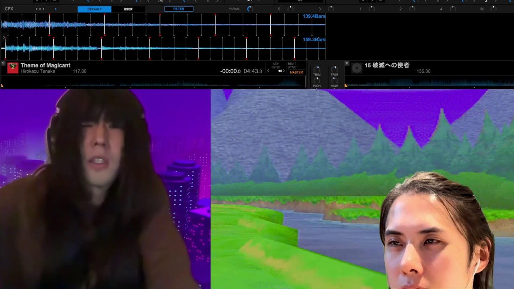This screenshot has width=514, height=289.
Task: Click knob next to channel 4 label
Action: (x=453, y=8)
